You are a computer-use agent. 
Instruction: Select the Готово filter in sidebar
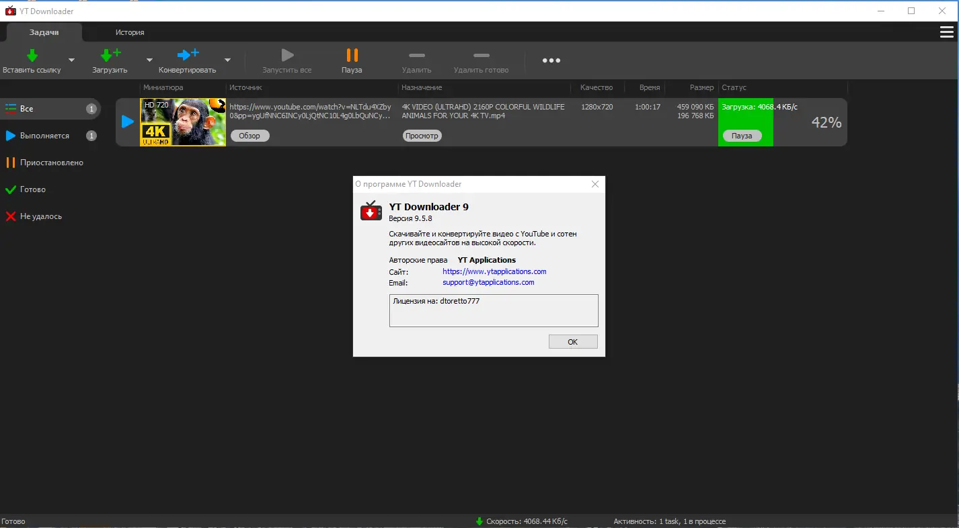point(50,189)
